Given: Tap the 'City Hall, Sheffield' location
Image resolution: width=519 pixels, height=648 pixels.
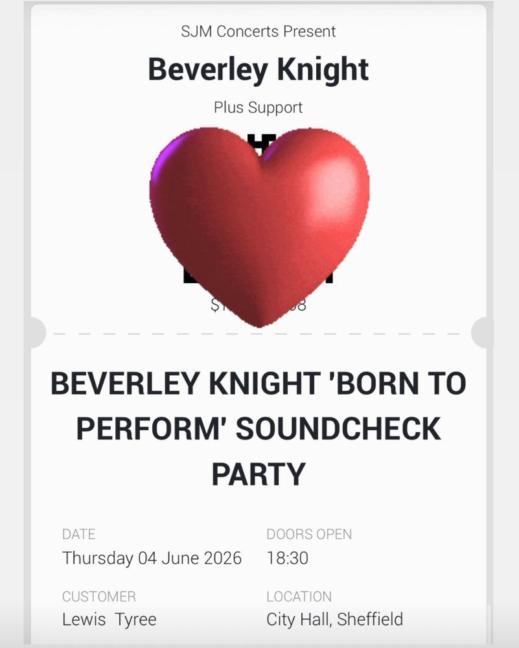Looking at the screenshot, I should (335, 619).
